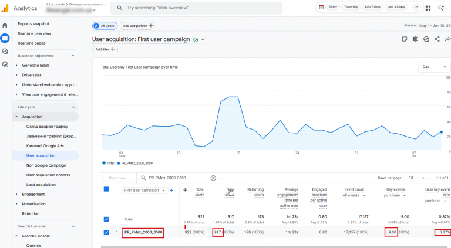Open User acquisition cohorts report
Viewport: 451px width, 248px height.
(x=48, y=175)
